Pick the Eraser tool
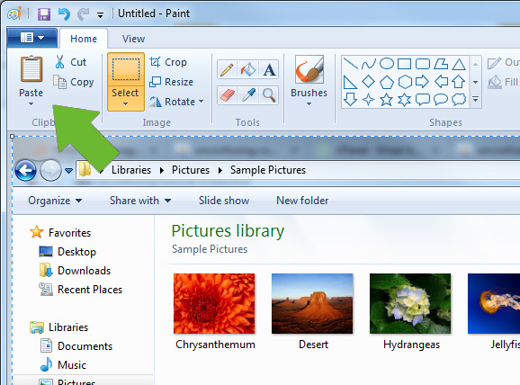Viewport: 520px width, 385px height. (228, 95)
